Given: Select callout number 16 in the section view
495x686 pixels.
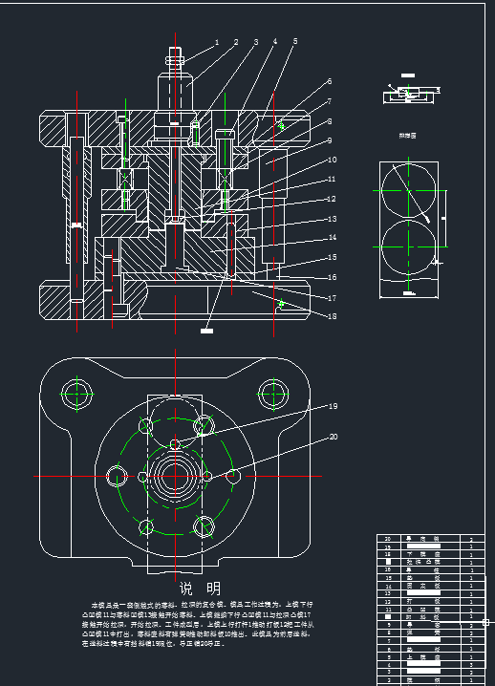Looking at the screenshot, I should pos(333,277).
